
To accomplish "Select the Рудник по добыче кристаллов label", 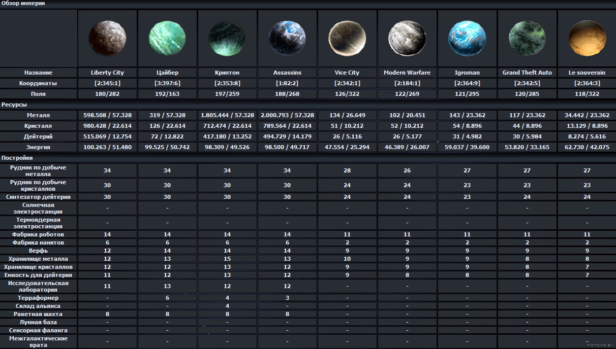I will click(x=38, y=185).
